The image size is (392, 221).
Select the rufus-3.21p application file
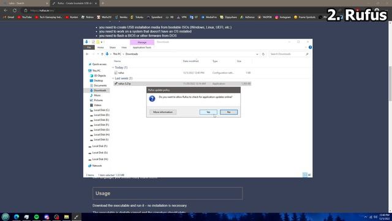(x=182, y=83)
